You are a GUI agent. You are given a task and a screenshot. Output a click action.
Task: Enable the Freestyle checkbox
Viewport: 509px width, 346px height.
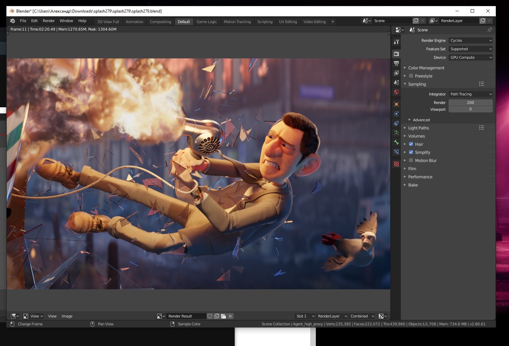pos(411,76)
